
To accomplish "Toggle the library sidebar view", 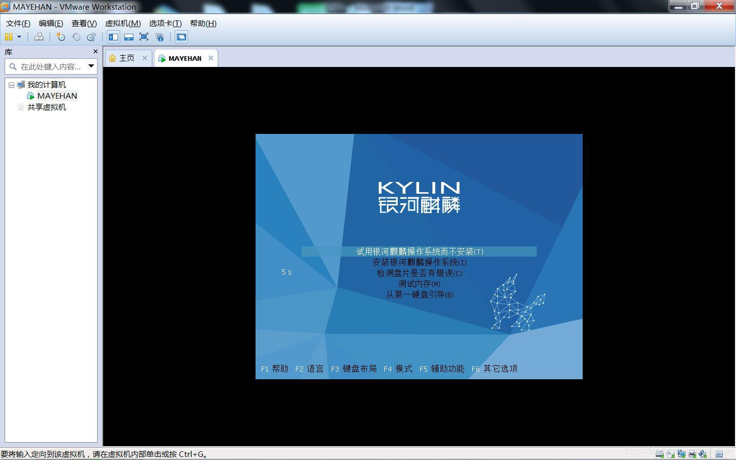I will [113, 37].
